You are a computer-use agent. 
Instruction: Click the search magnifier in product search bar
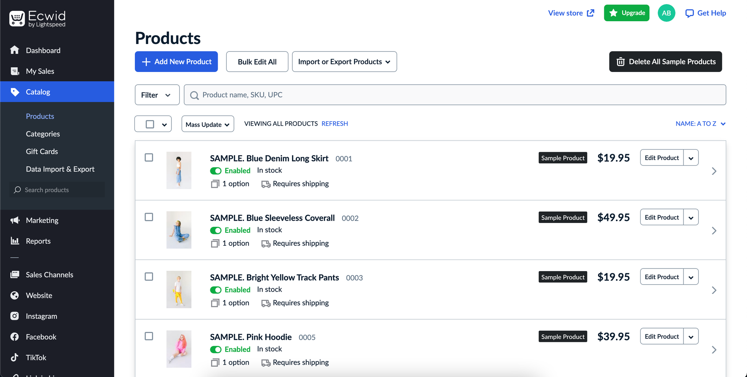(x=194, y=95)
